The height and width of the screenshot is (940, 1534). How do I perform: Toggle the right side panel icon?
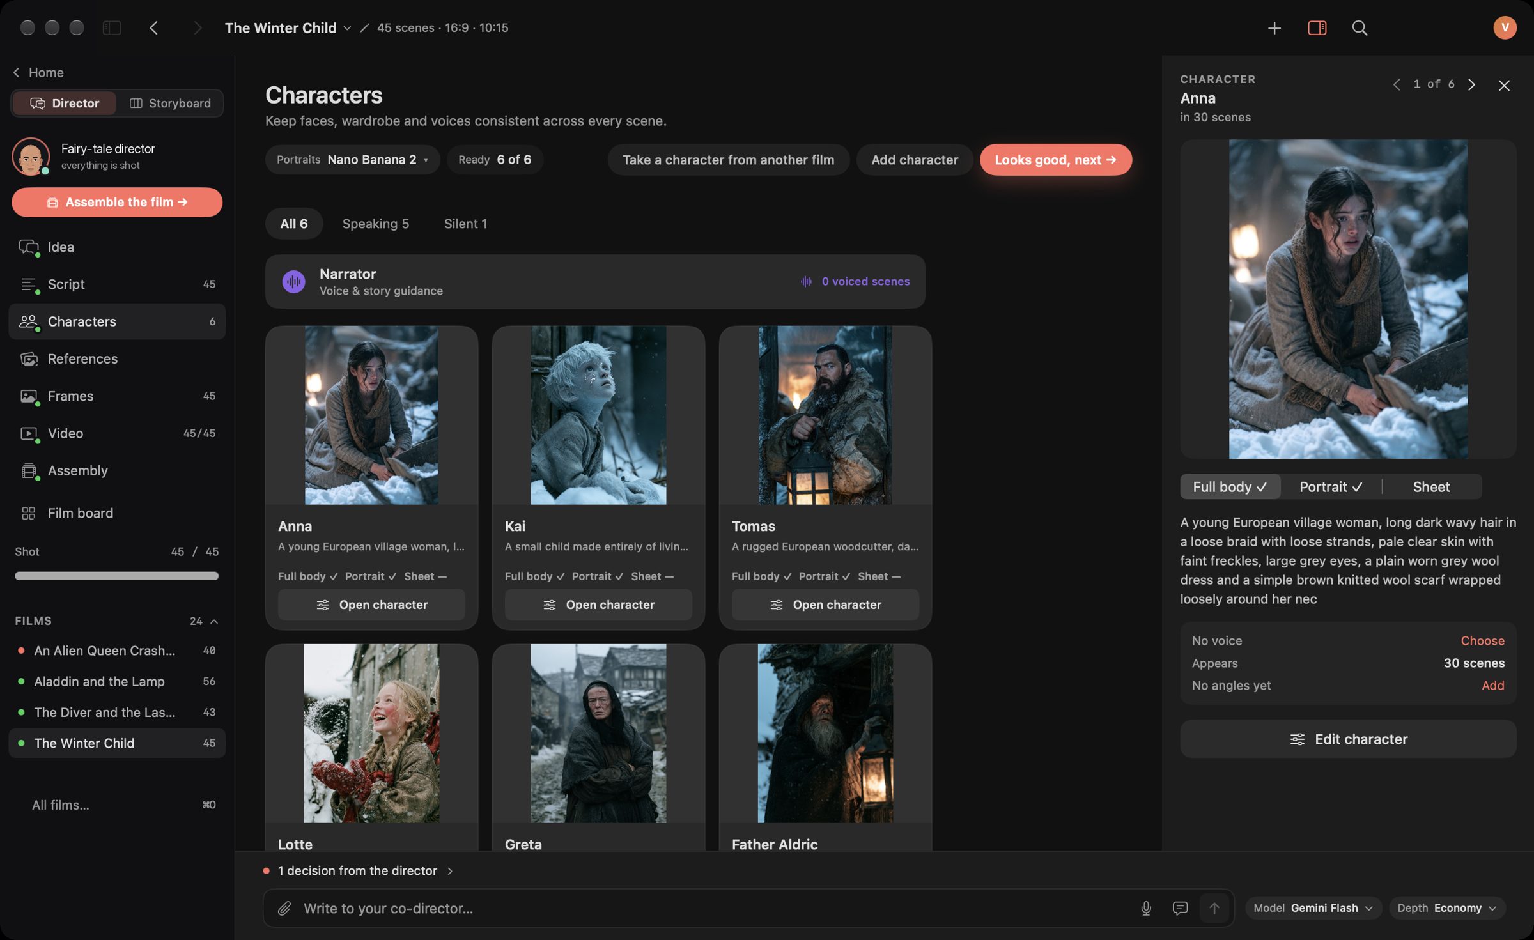[x=1317, y=27]
